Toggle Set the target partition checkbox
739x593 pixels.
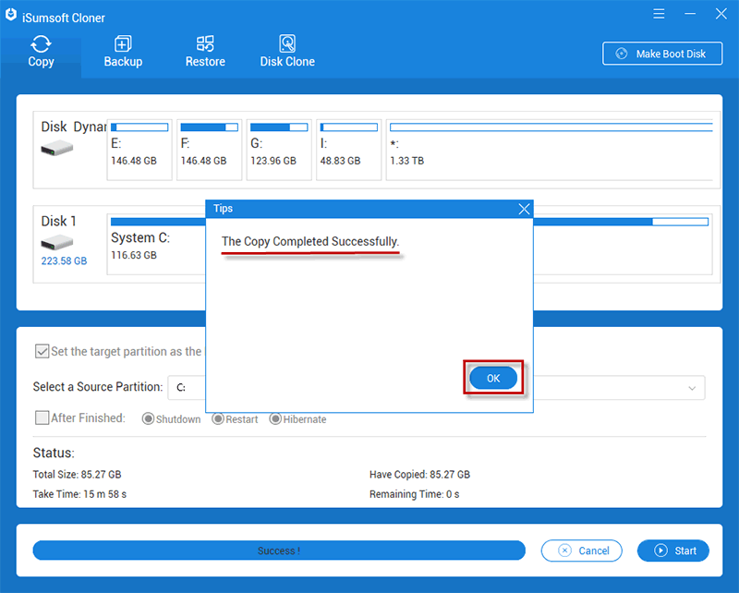point(42,351)
